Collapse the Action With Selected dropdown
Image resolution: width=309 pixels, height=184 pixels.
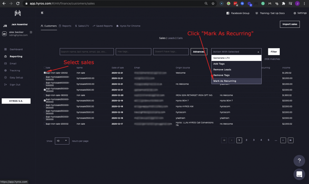tap(236, 52)
